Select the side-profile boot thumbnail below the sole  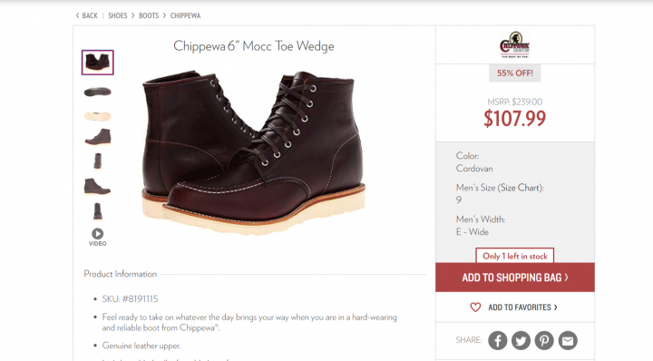pyautogui.click(x=97, y=137)
